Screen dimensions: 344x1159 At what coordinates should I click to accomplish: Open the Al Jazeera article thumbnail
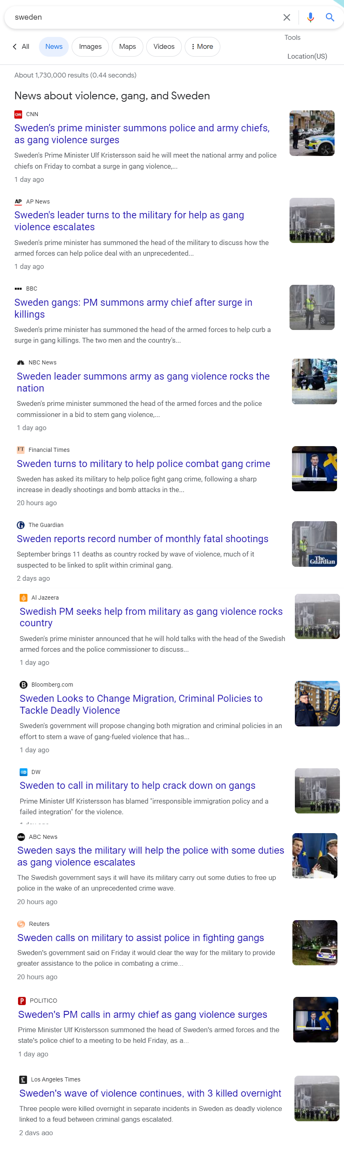(x=317, y=616)
